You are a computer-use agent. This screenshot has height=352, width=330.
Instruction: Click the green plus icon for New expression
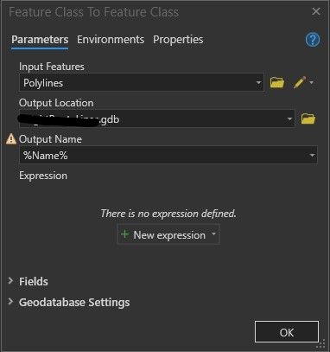(124, 234)
